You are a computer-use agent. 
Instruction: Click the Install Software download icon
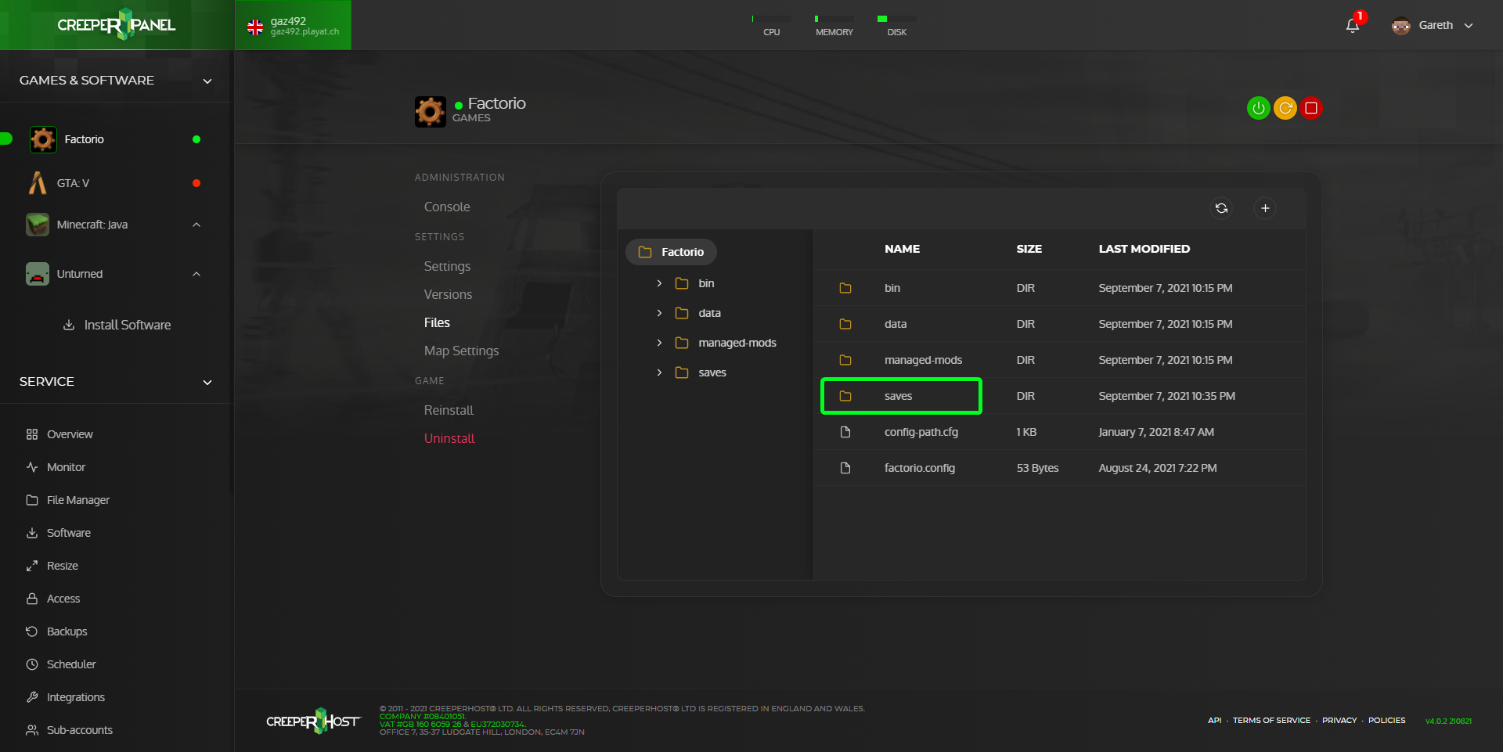point(69,325)
